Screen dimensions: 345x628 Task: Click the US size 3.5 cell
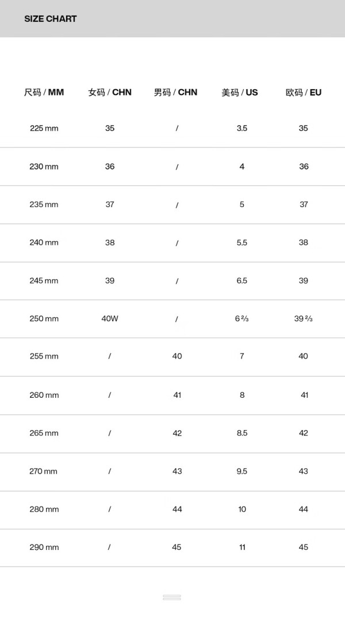point(241,128)
